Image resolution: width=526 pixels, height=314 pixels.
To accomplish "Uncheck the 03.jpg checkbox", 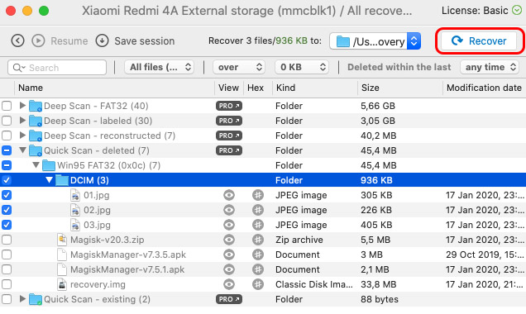I will (x=7, y=225).
